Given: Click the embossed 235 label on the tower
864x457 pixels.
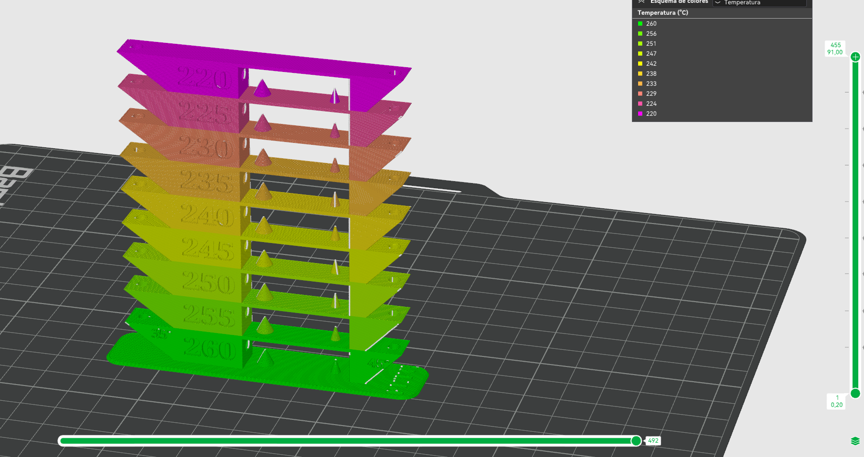Looking at the screenshot, I should coord(207,181).
